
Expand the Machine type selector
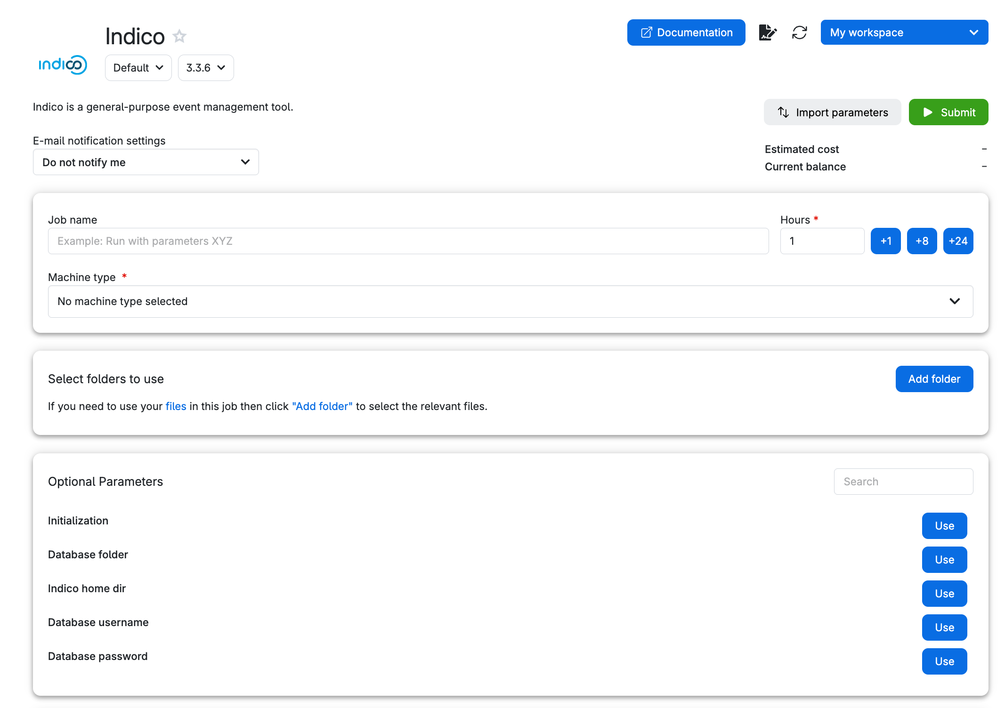tap(511, 301)
